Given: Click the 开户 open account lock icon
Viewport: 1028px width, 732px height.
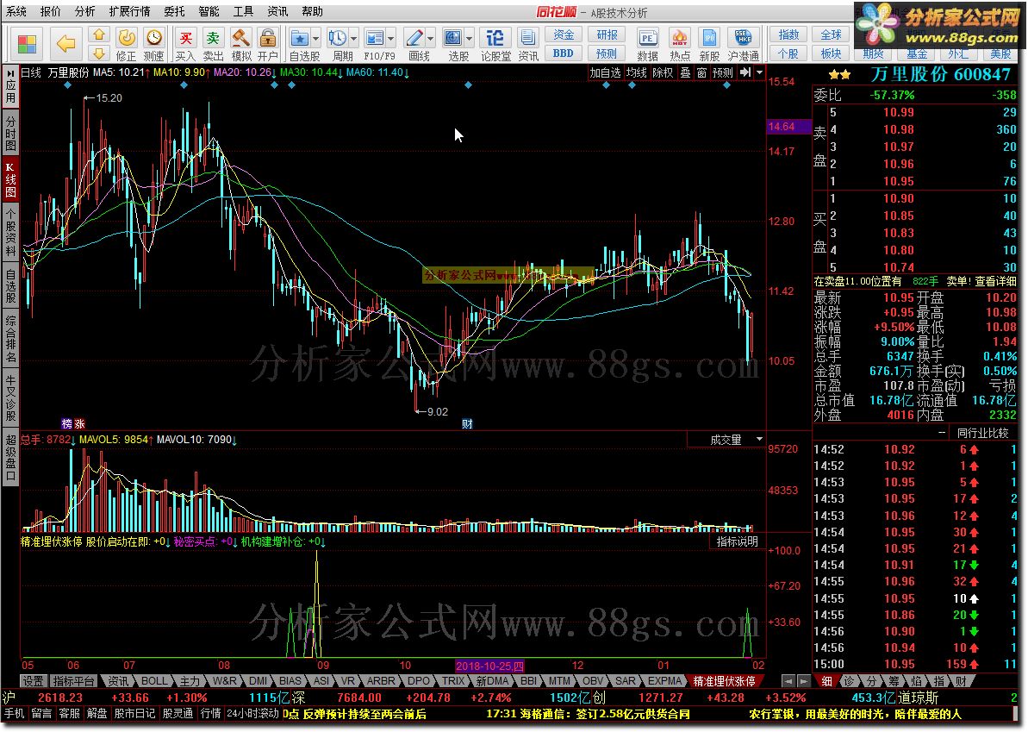Looking at the screenshot, I should (x=267, y=45).
